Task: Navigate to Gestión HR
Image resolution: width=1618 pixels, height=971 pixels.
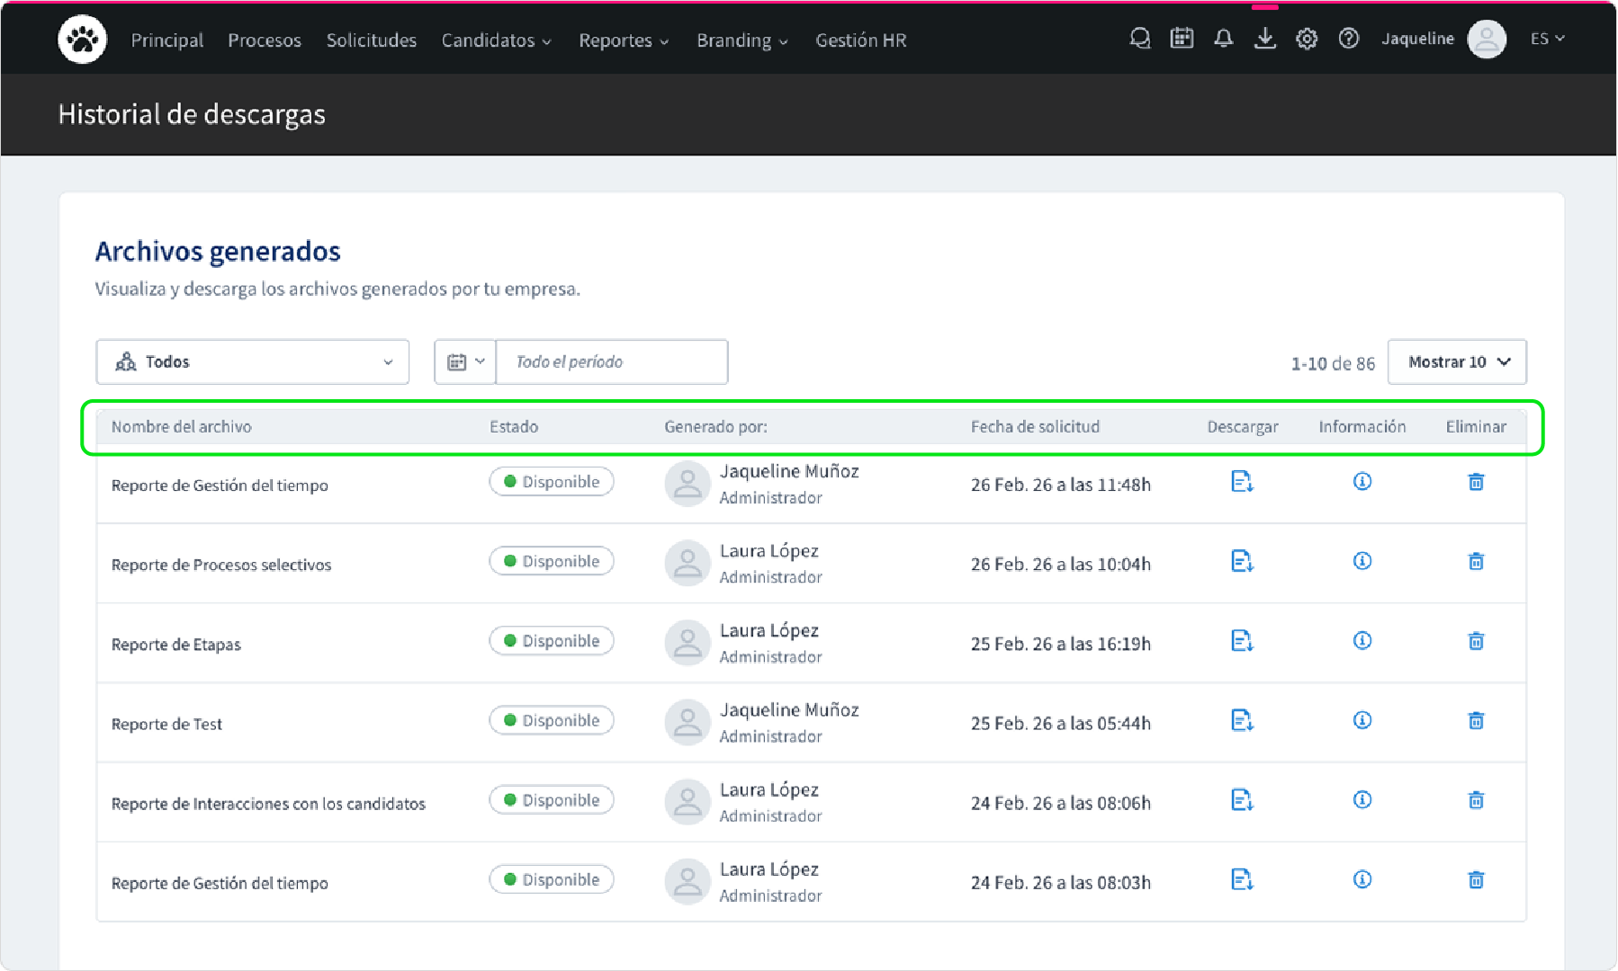Action: coord(860,40)
